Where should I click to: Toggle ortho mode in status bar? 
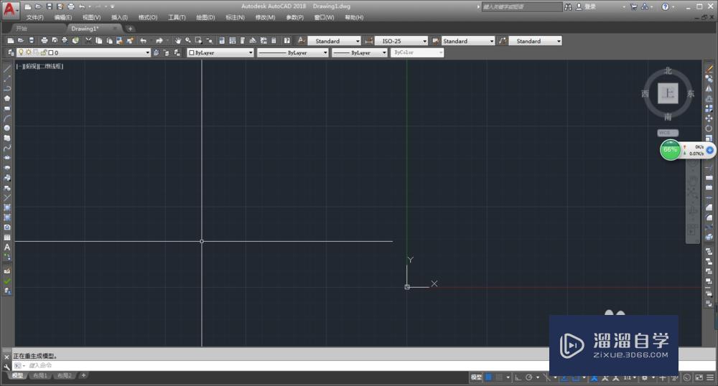(x=518, y=377)
